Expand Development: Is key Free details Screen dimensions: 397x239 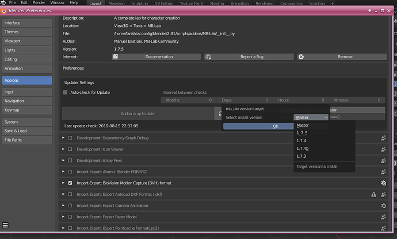coord(63,161)
